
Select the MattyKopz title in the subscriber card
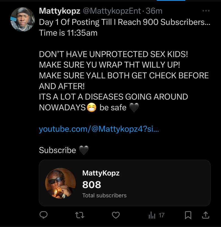coord(101,173)
